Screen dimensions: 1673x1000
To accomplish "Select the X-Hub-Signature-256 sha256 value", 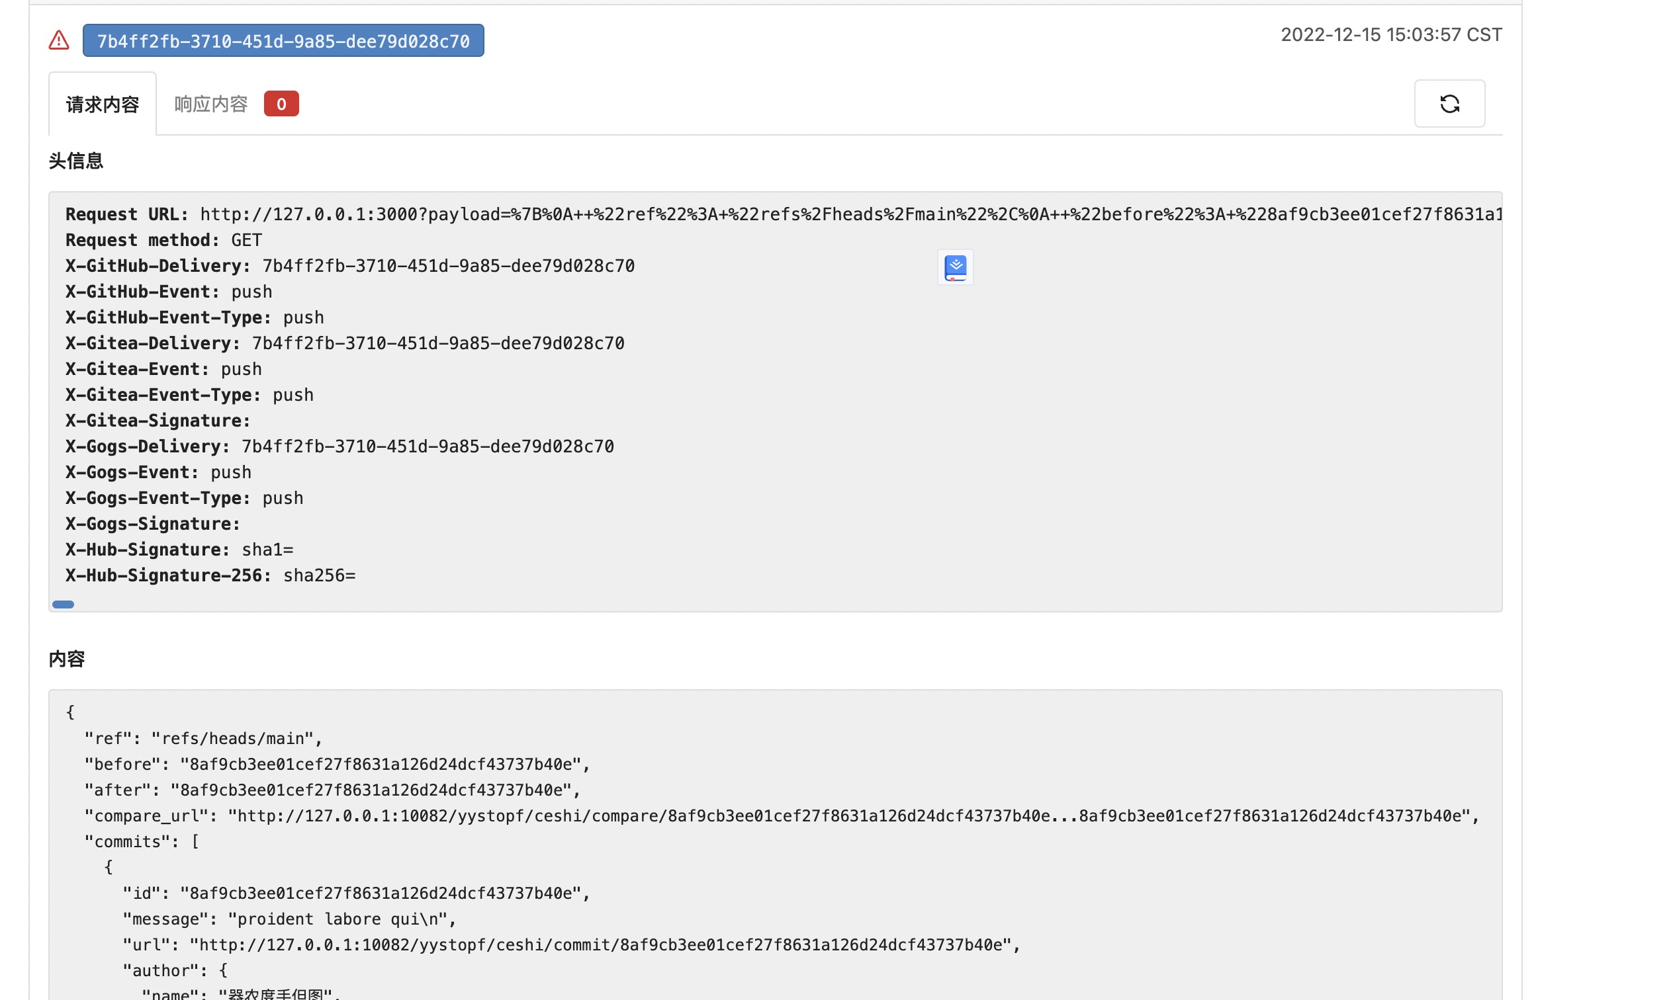I will click(x=320, y=575).
